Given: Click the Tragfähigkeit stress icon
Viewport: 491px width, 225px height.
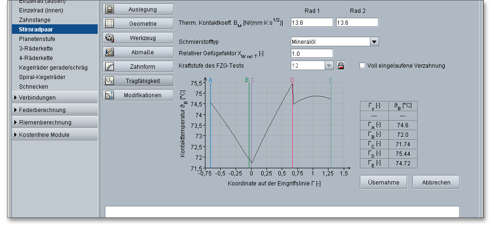Looking at the screenshot, I should 110,81.
